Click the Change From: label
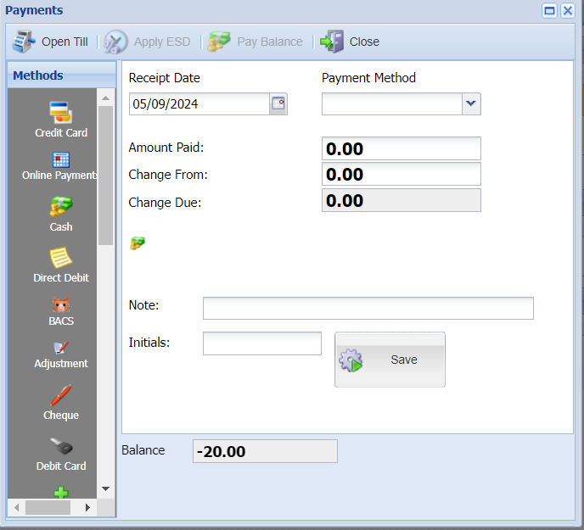Viewport: 584px width, 530px height. [x=168, y=174]
